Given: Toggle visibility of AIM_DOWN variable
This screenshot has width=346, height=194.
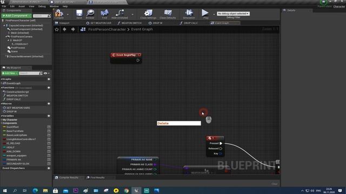Looking at the screenshot, I should (49, 151).
